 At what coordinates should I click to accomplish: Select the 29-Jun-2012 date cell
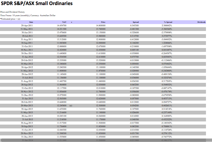[27, 74]
